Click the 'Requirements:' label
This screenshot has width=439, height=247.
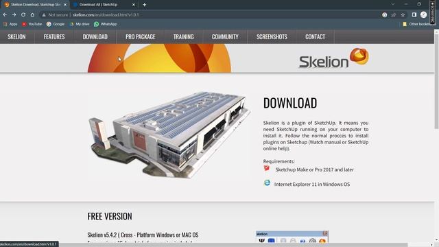[x=279, y=161]
